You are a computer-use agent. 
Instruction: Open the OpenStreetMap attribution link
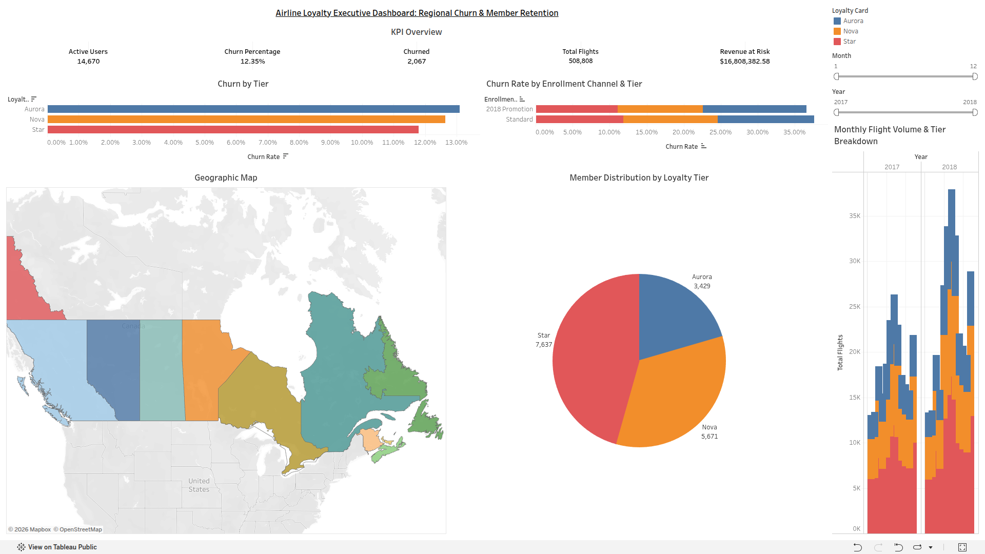point(77,529)
